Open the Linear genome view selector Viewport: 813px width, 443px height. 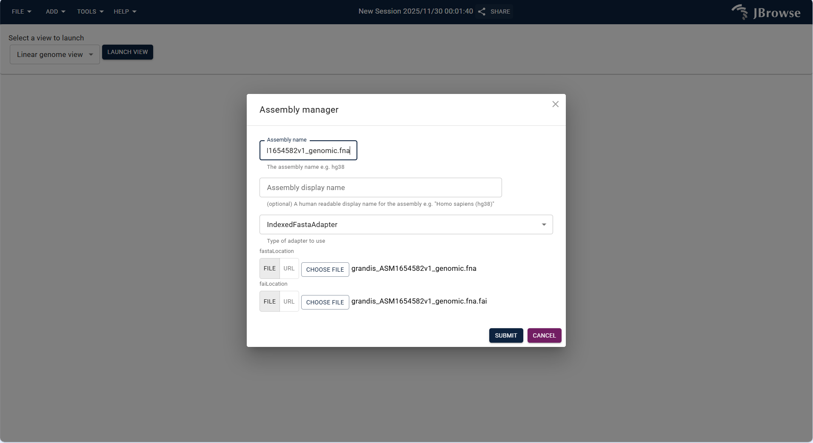54,54
